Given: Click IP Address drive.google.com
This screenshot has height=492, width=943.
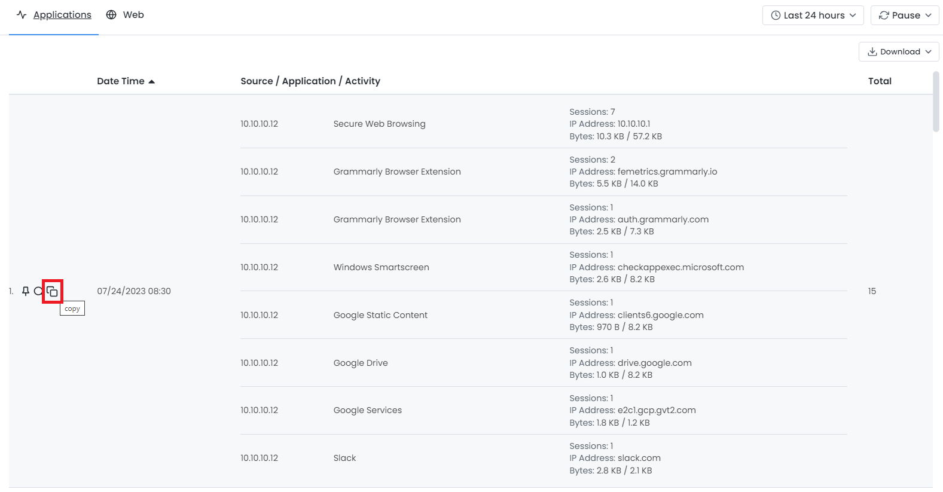Looking at the screenshot, I should tap(631, 363).
